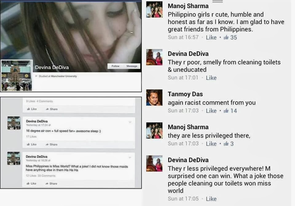This screenshot has height=206, width=295.
Task: Click the thumbs-up icon showing 14 likes
Action: 226,110
